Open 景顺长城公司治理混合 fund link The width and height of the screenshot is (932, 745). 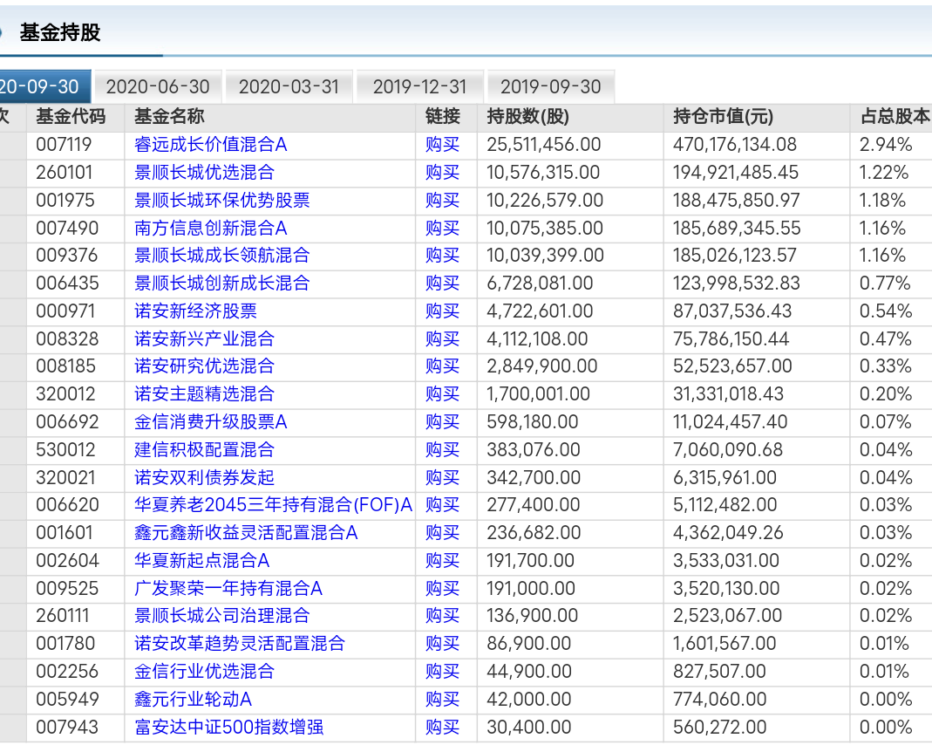221,616
